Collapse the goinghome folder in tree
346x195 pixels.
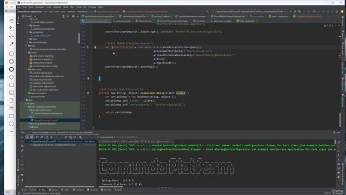(28, 32)
